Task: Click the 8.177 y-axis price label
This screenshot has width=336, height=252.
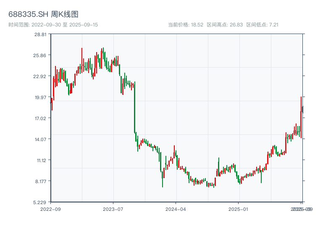Action: 41,181
